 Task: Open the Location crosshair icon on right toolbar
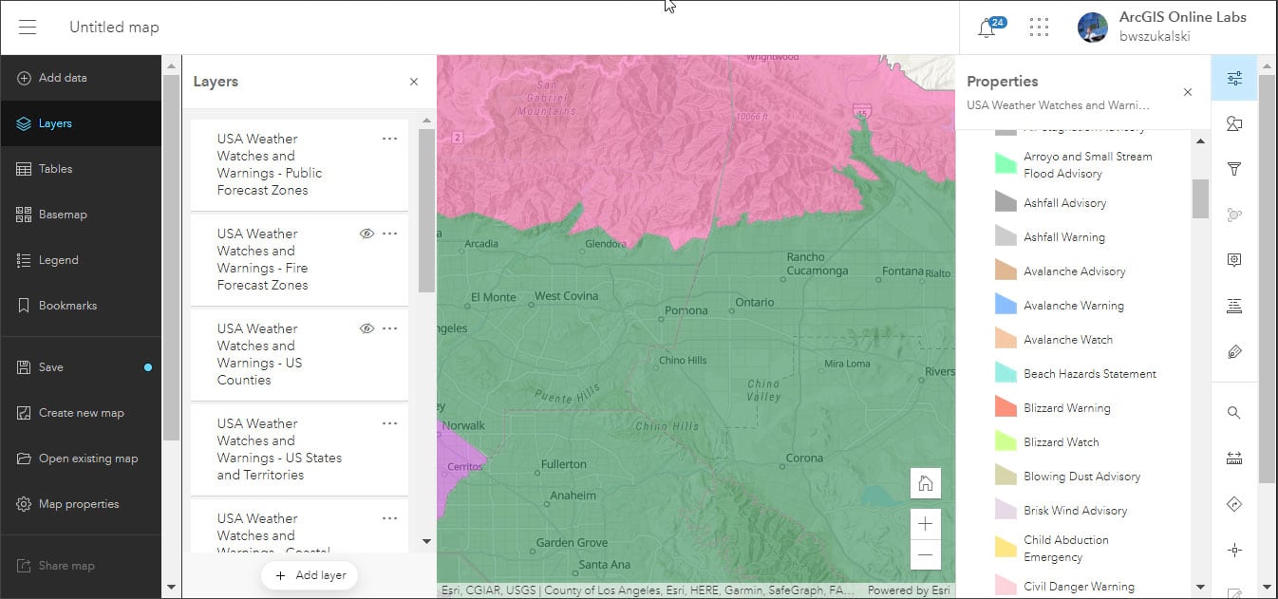pos(1234,550)
